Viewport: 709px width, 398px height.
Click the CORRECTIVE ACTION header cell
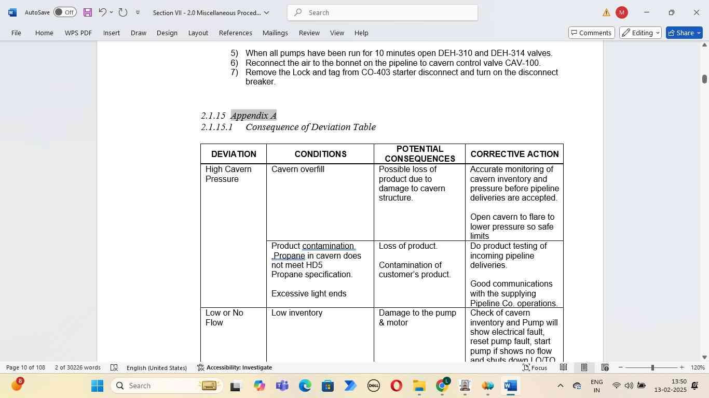pos(514,154)
